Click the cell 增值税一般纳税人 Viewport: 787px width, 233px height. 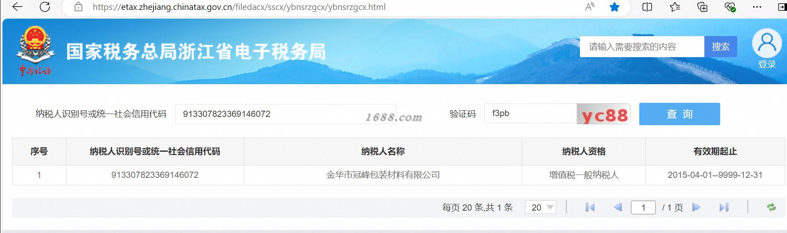(584, 175)
